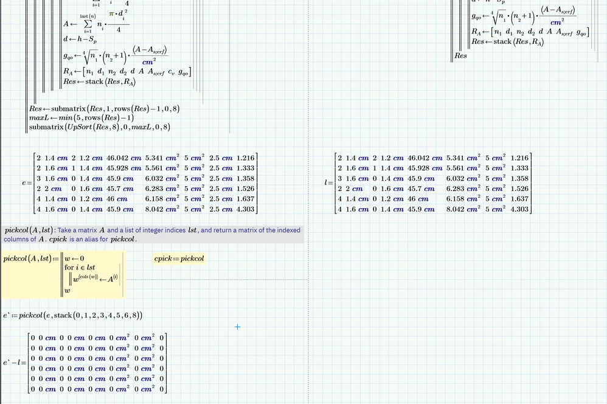This screenshot has width=607, height=404.
Task: Select the l= result matrix
Action: tap(428, 183)
